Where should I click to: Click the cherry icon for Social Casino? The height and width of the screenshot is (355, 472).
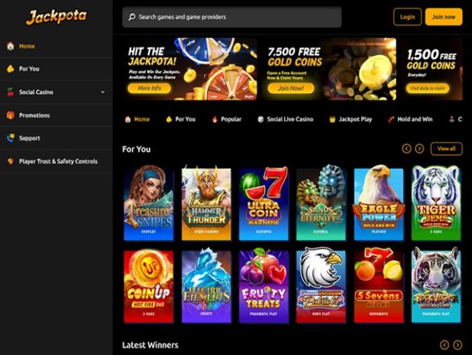click(11, 92)
